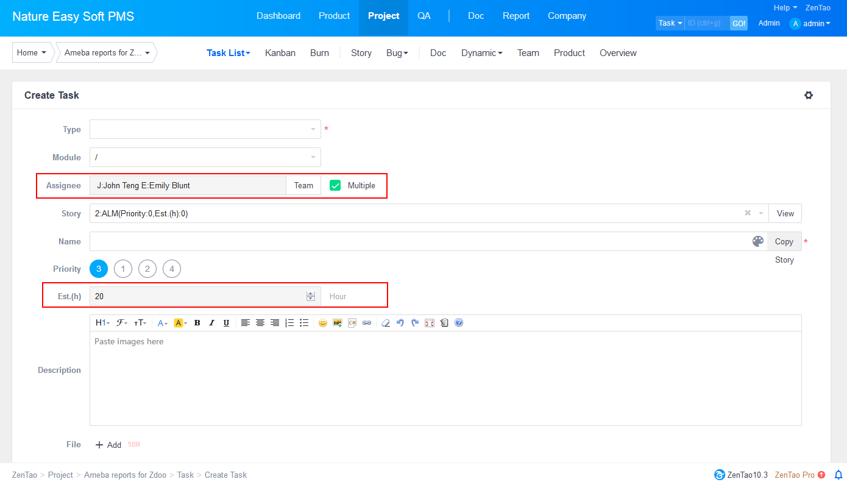Open the form settings gear icon
The width and height of the screenshot is (847, 482).
tap(809, 95)
